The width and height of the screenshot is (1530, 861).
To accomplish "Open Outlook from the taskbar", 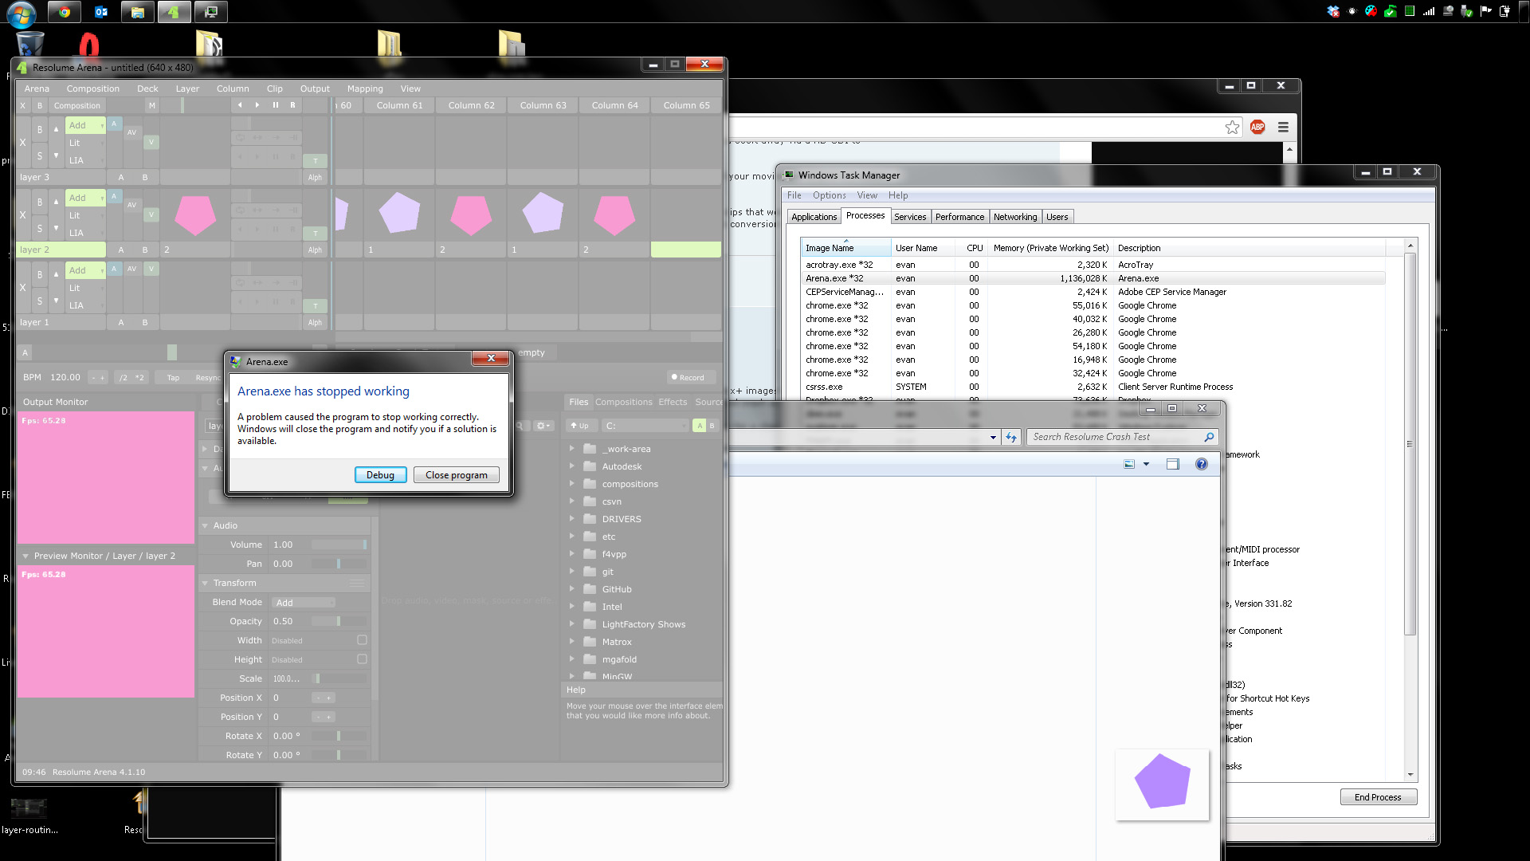I will [101, 12].
